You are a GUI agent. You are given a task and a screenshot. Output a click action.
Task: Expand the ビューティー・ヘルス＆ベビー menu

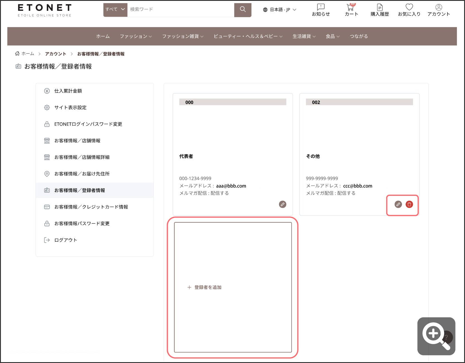click(248, 36)
